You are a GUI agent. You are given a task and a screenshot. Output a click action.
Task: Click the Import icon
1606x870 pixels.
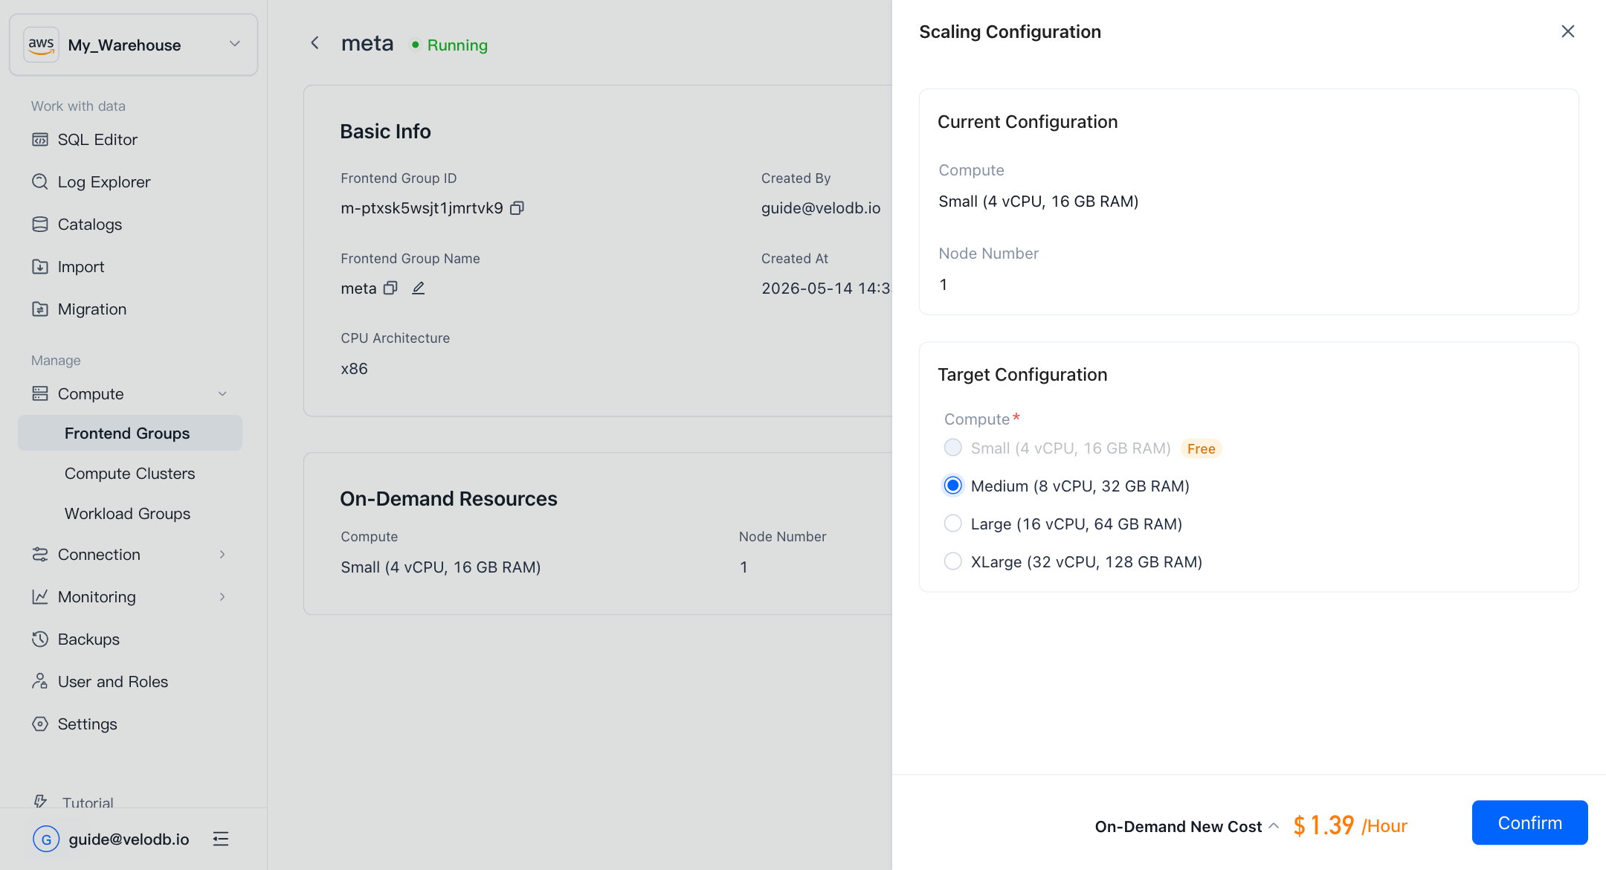point(40,267)
